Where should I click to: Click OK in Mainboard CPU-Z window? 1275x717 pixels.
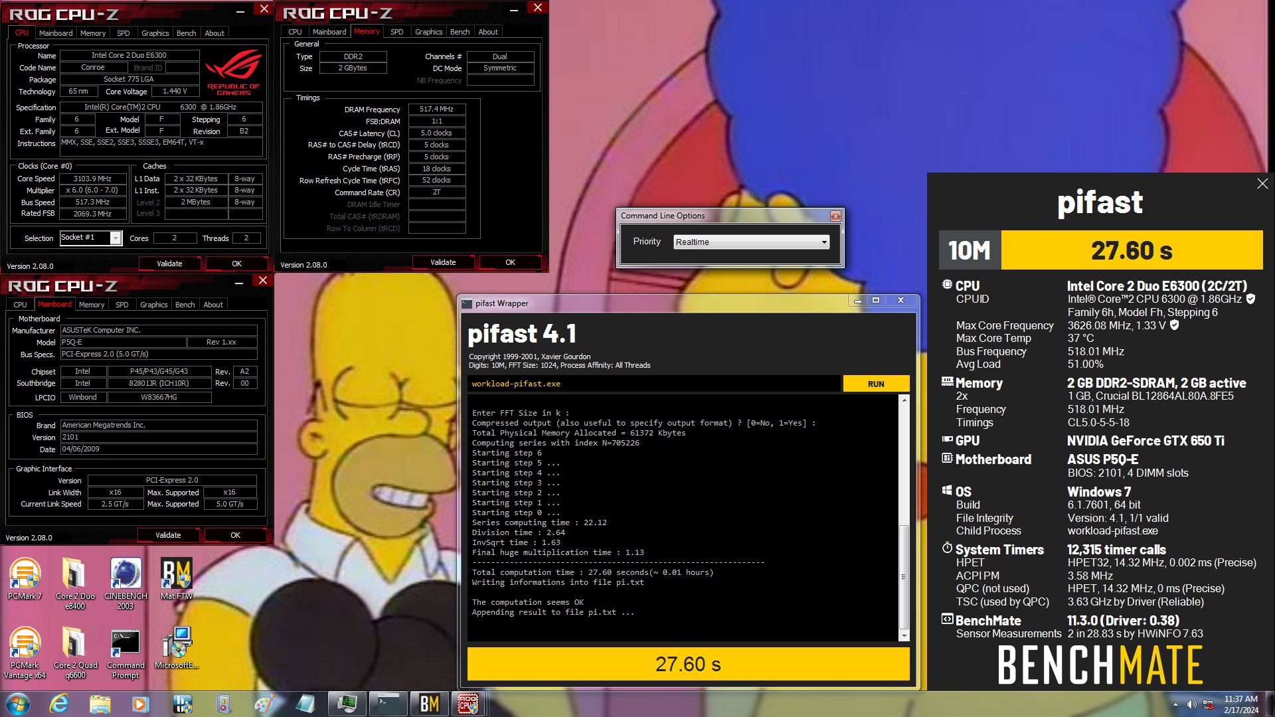click(x=235, y=535)
